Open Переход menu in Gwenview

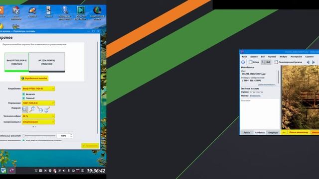[x=272, y=57]
